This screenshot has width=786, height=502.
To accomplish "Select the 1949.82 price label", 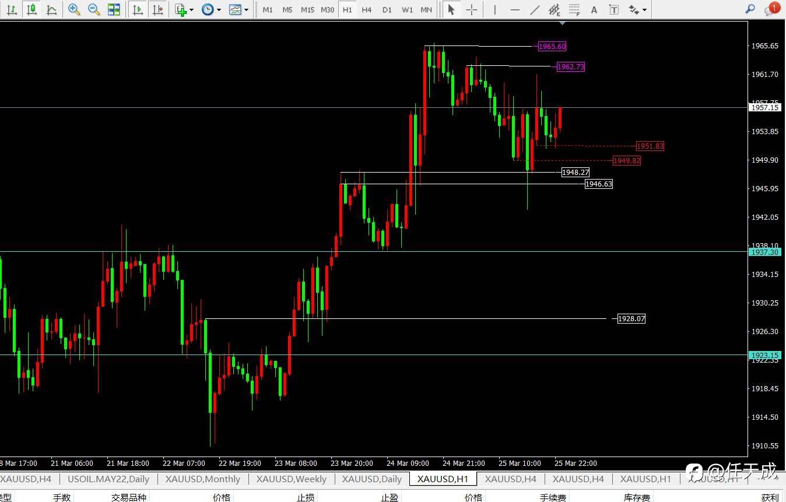I will [626, 161].
